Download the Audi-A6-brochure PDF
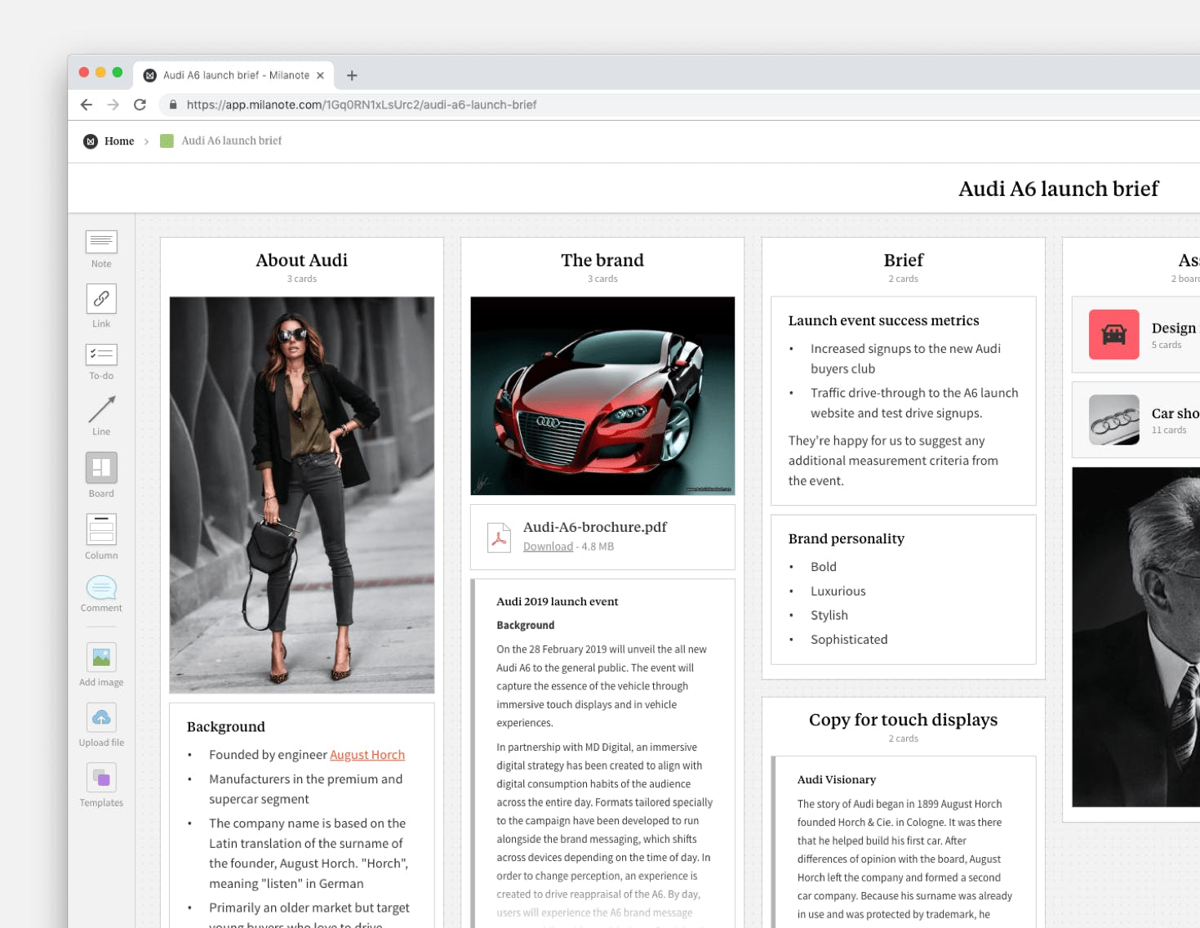Screen dimensions: 1200x928 tap(548, 547)
